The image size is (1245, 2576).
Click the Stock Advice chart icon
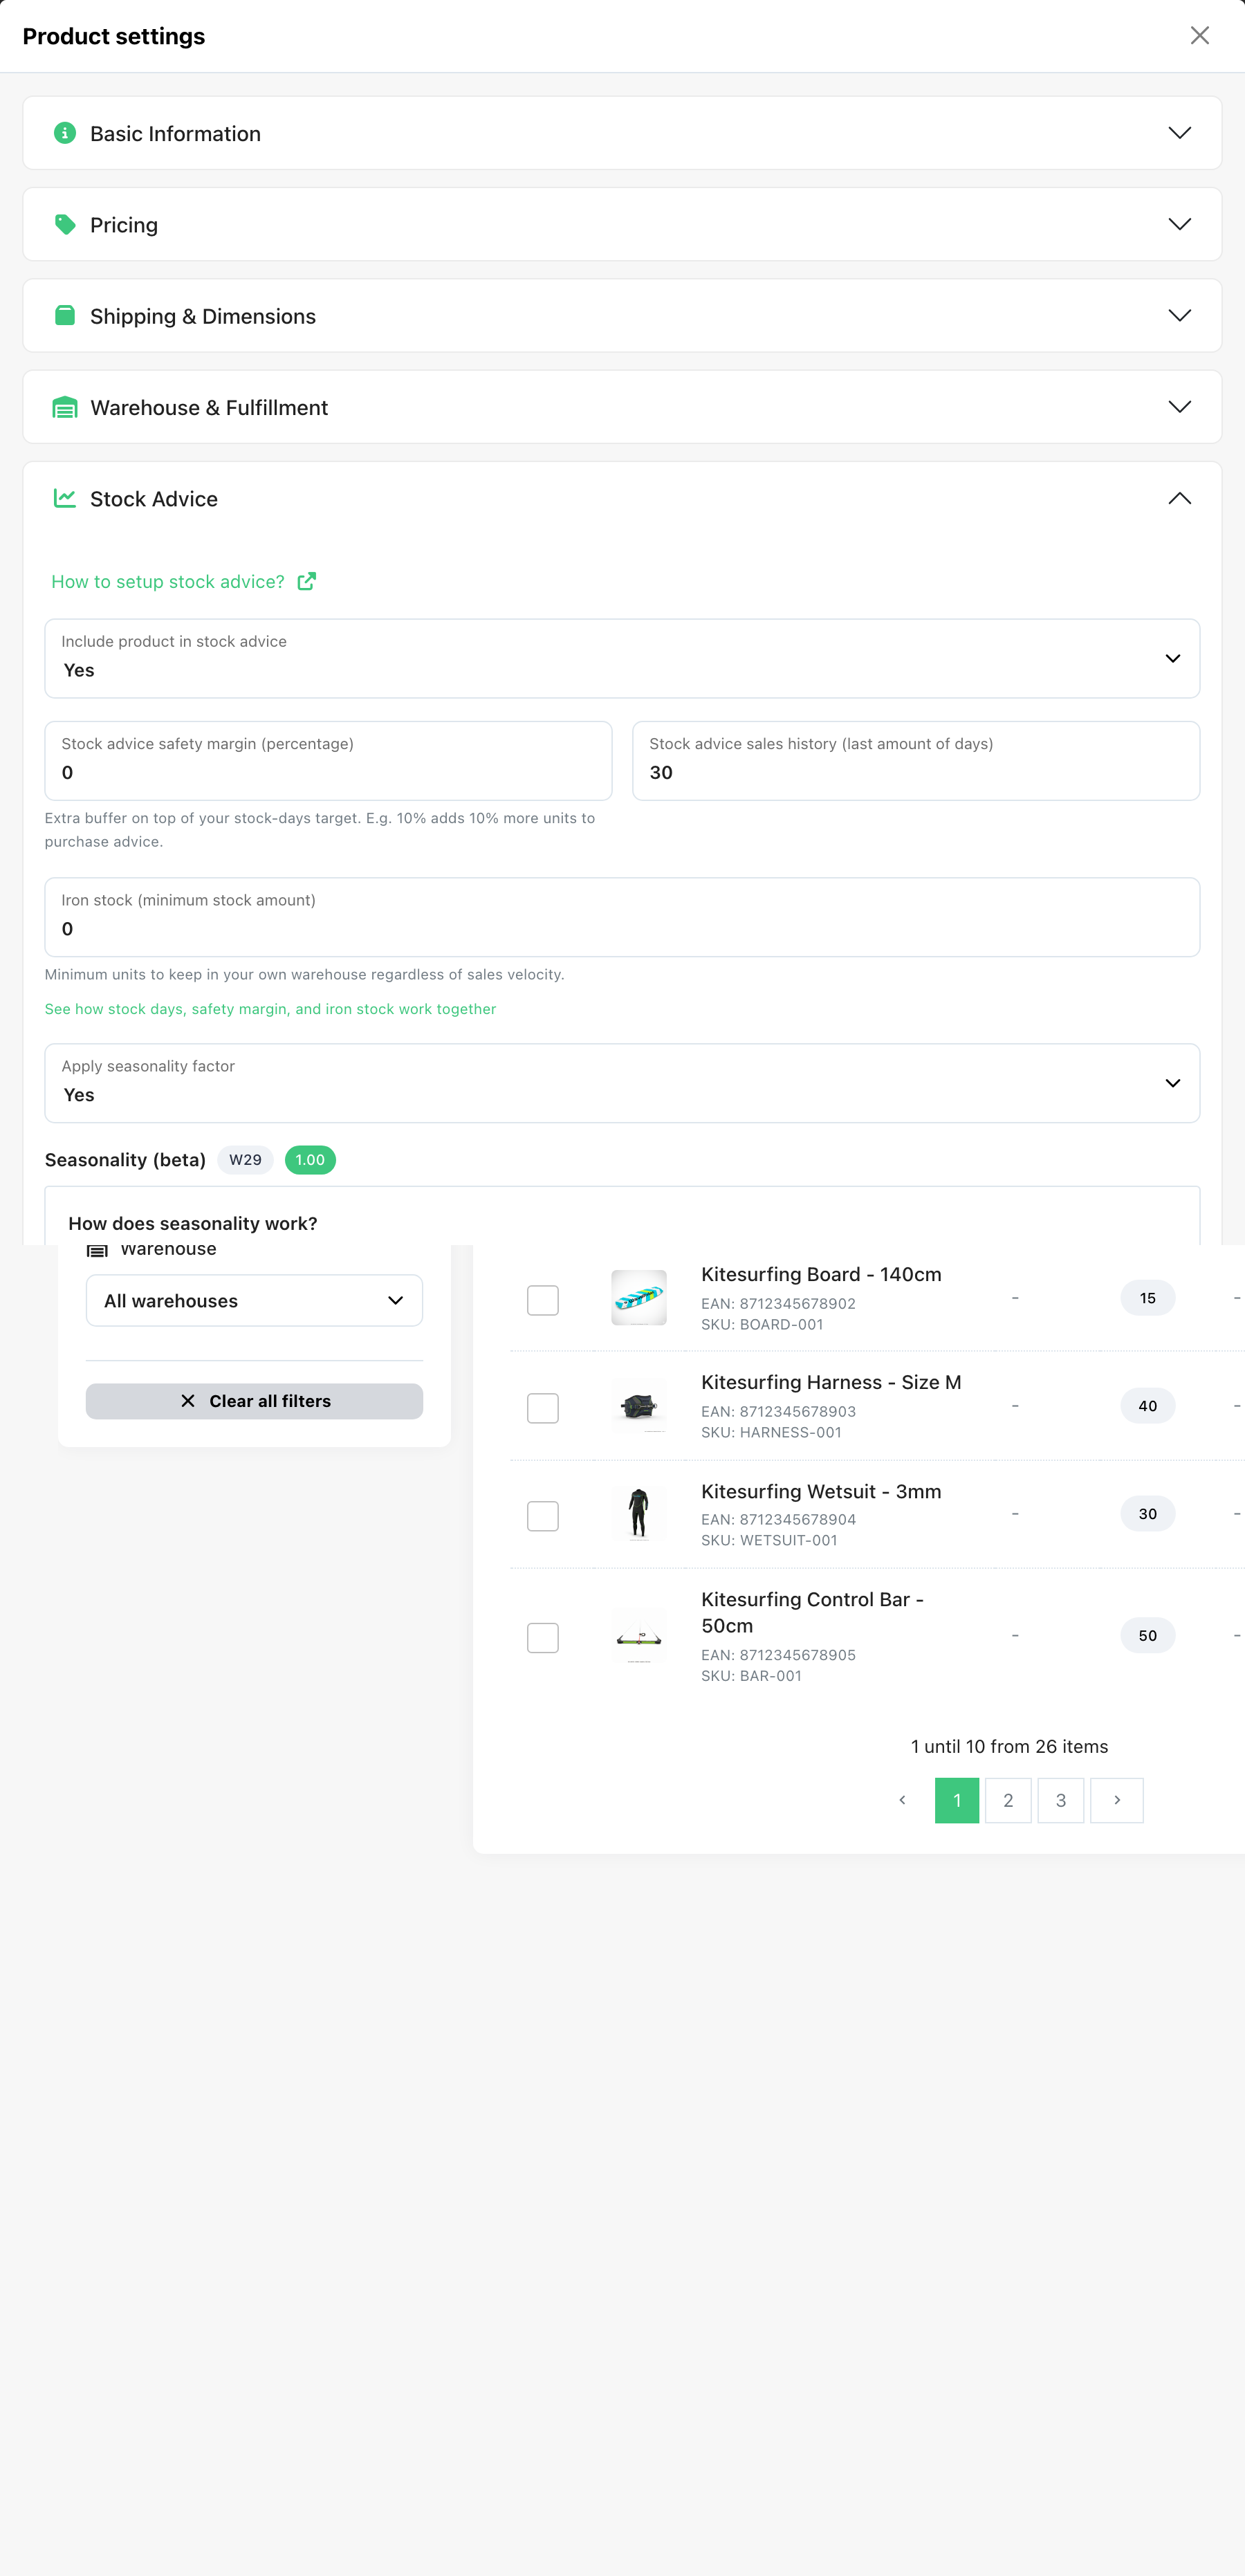tap(65, 498)
